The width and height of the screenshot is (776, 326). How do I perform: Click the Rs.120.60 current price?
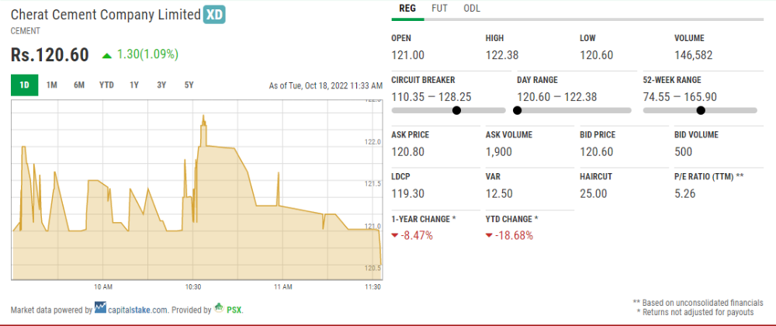click(x=50, y=55)
